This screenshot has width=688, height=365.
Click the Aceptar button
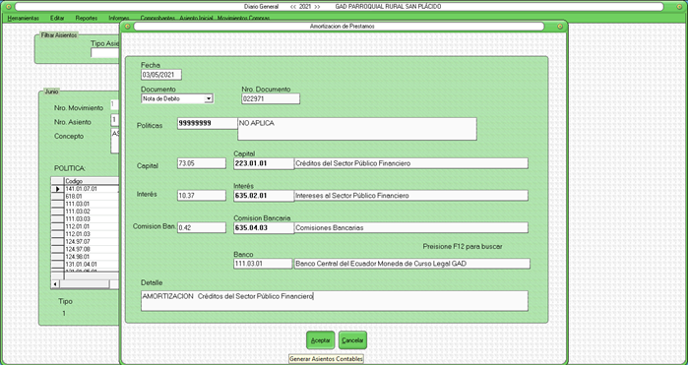(320, 340)
